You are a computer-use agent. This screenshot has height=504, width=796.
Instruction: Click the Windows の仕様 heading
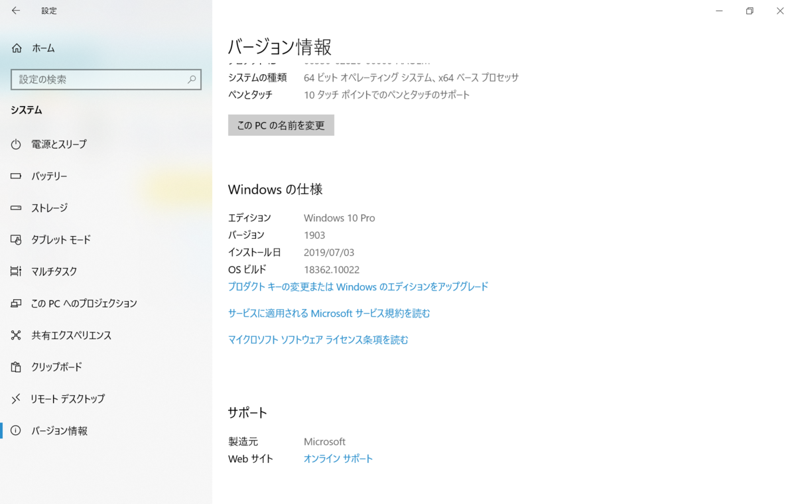tap(275, 190)
